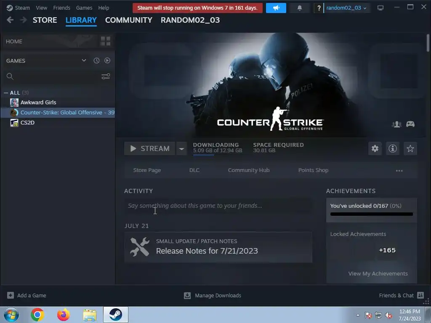Open Windows Explorer from taskbar

click(x=90, y=315)
